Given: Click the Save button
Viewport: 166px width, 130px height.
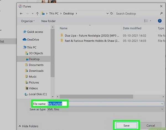Looking at the screenshot, I should [126, 126].
